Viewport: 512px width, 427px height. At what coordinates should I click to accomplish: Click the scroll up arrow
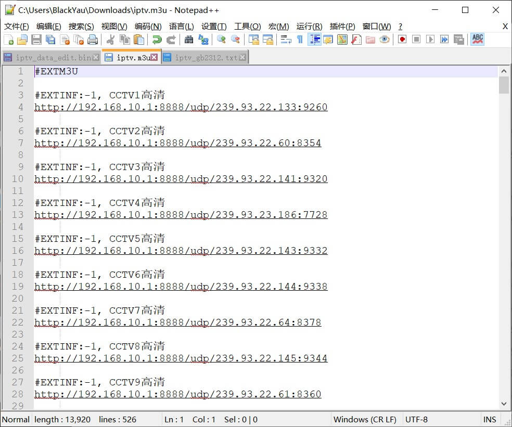(x=504, y=71)
